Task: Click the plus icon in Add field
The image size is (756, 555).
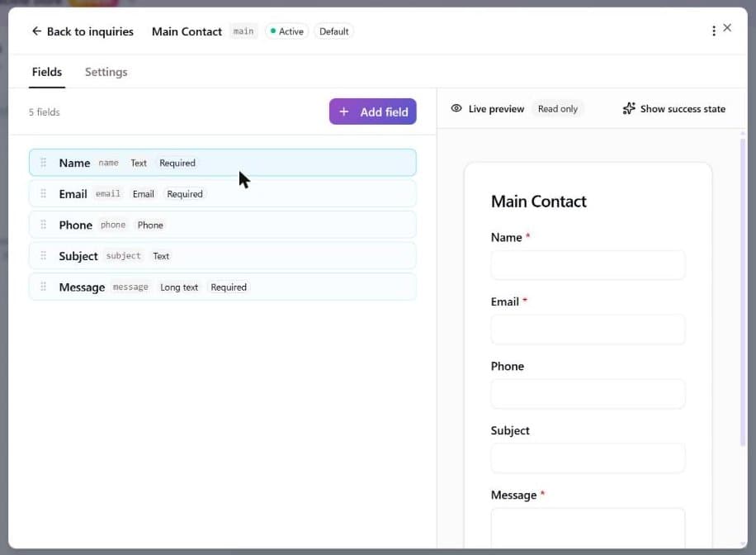Action: (x=344, y=111)
